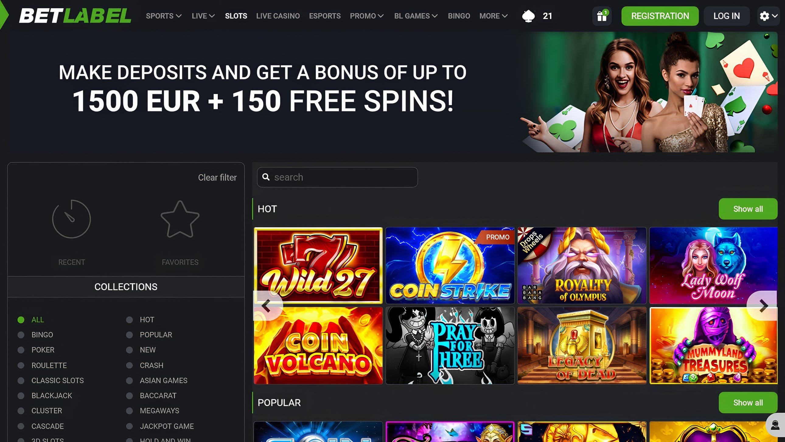Click the previous arrow in Hot carousel

point(267,305)
